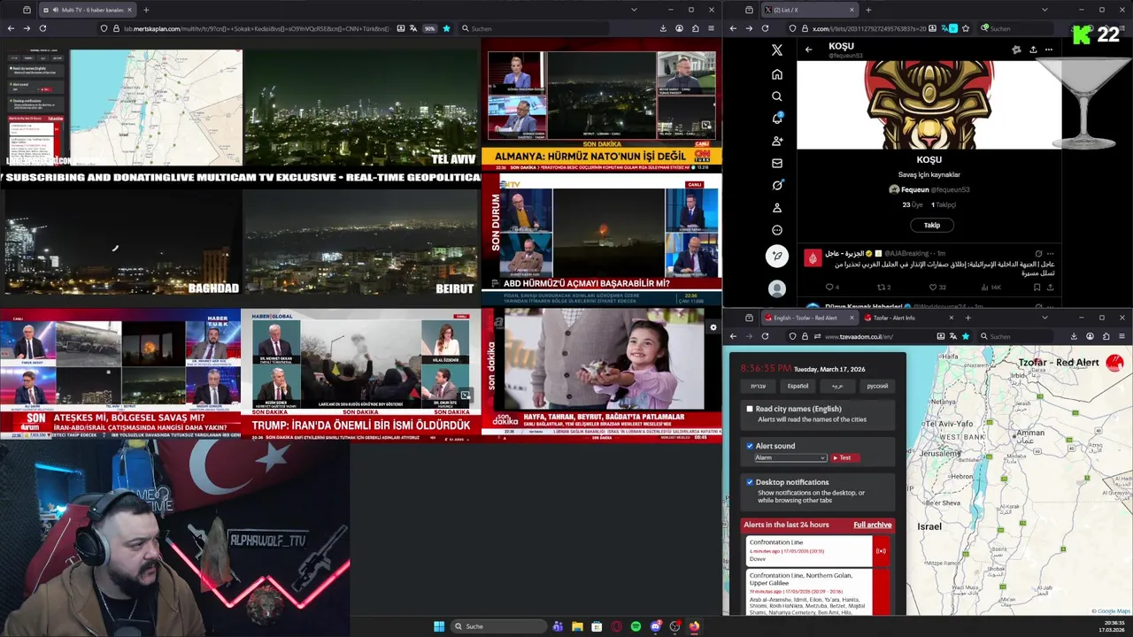
Task: Click the Takip follow button
Action: point(932,226)
